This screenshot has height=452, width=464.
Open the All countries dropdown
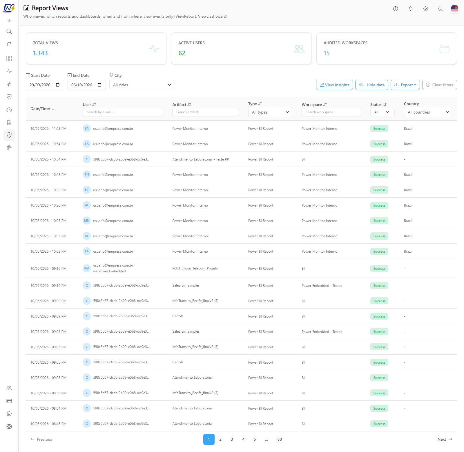pyautogui.click(x=428, y=112)
